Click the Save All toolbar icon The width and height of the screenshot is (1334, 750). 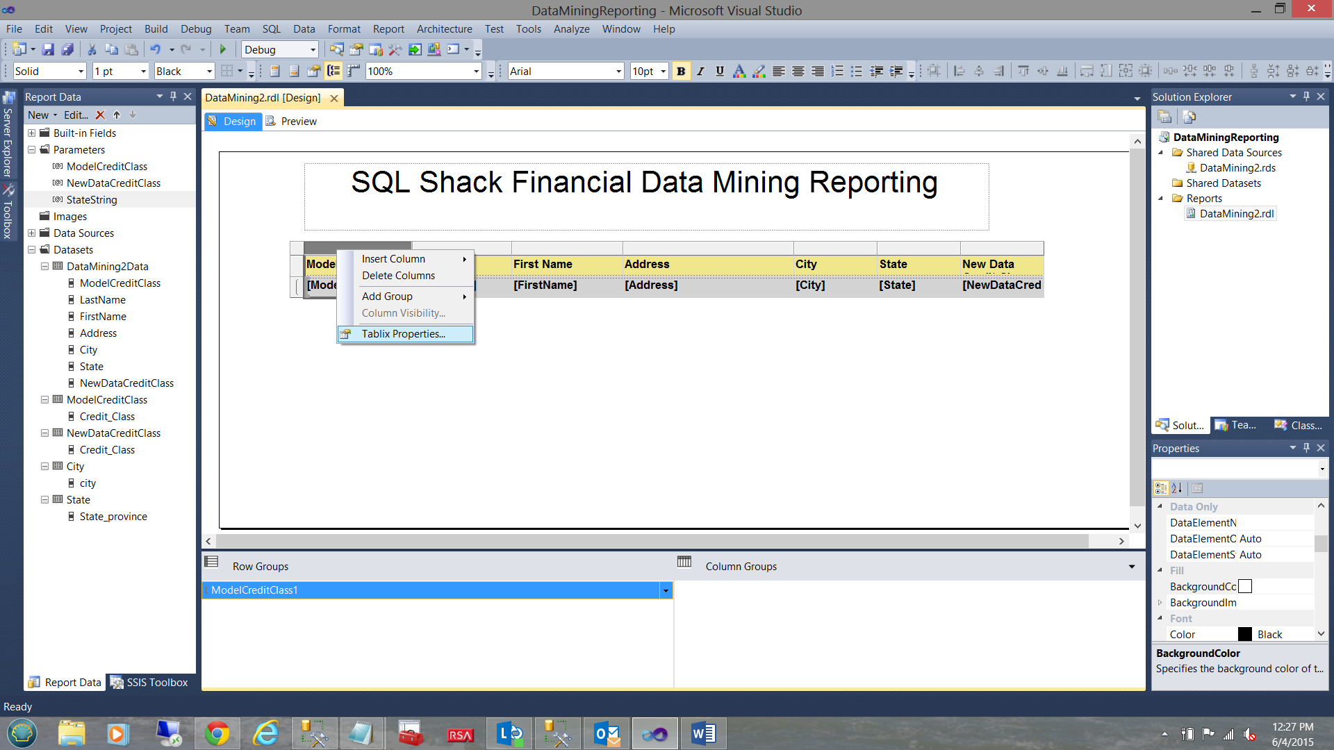(x=67, y=49)
